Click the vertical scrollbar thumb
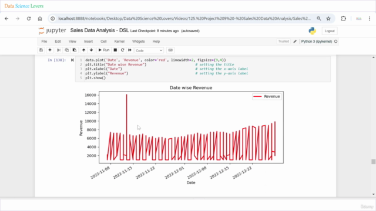Screen dimensions: 376x211 374,162
